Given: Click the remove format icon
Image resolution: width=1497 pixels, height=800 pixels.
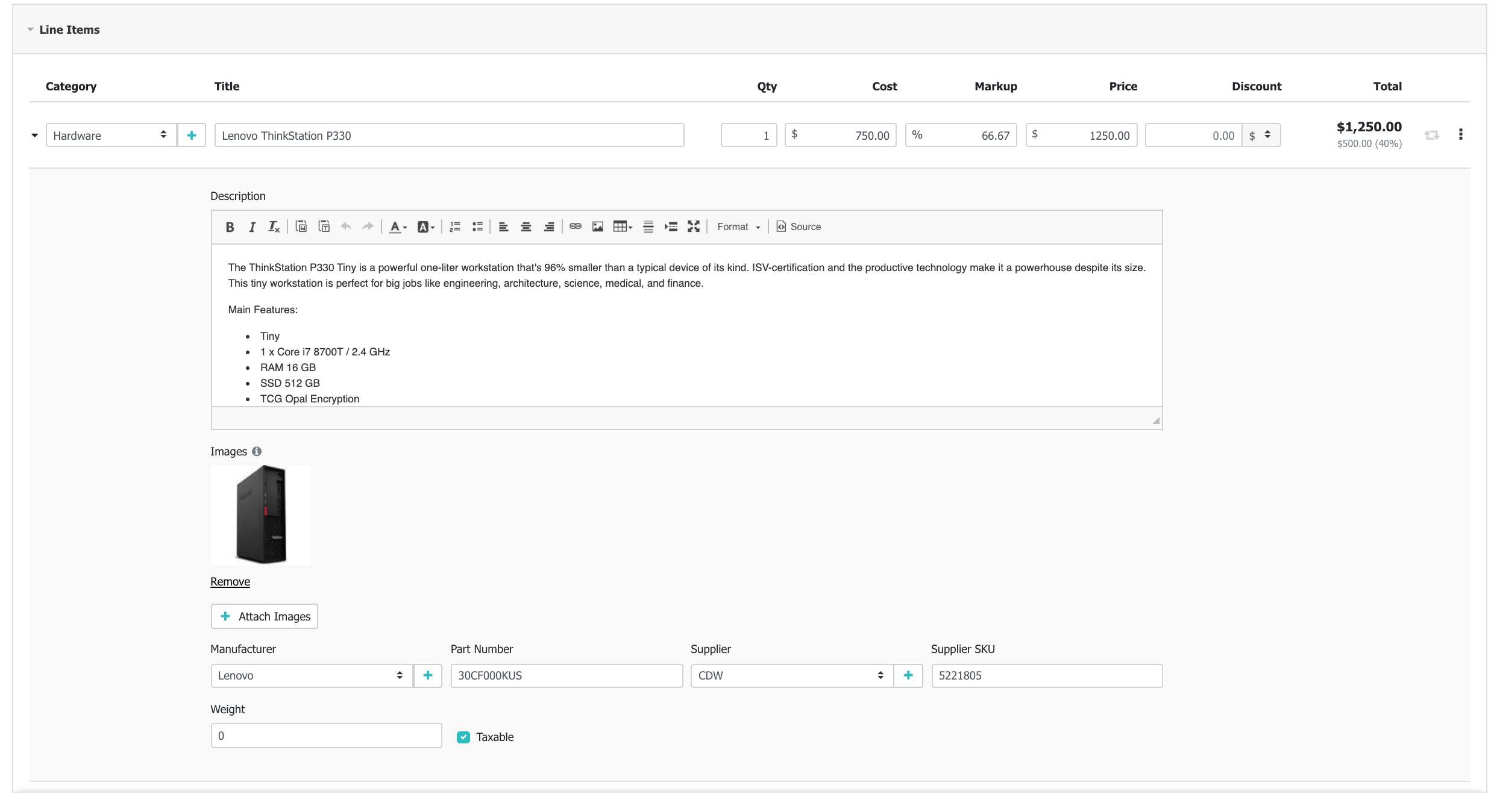Looking at the screenshot, I should tap(274, 227).
